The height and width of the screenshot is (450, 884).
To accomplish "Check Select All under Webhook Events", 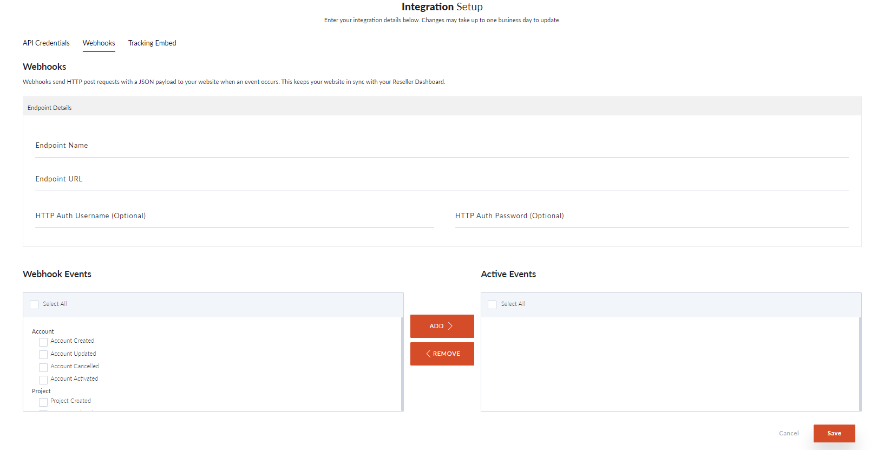I will point(34,305).
